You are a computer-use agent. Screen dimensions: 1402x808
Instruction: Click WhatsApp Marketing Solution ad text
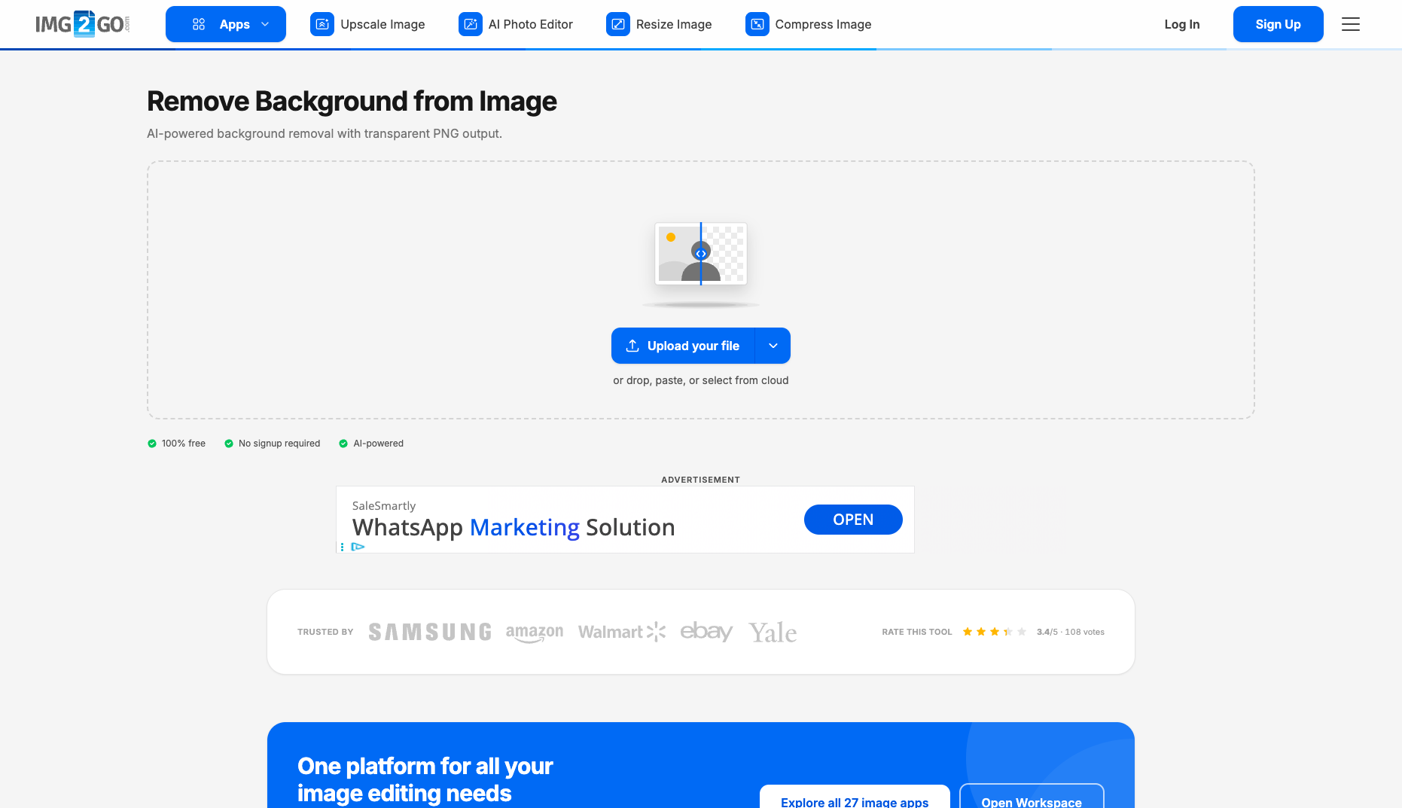[x=514, y=527]
